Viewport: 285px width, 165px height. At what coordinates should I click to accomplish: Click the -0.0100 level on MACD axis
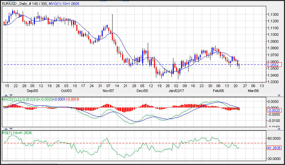coord(273,120)
